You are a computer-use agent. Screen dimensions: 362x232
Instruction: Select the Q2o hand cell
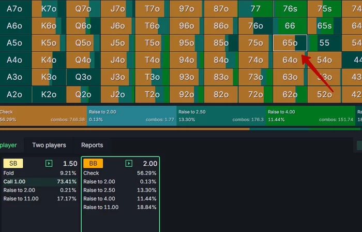point(83,94)
